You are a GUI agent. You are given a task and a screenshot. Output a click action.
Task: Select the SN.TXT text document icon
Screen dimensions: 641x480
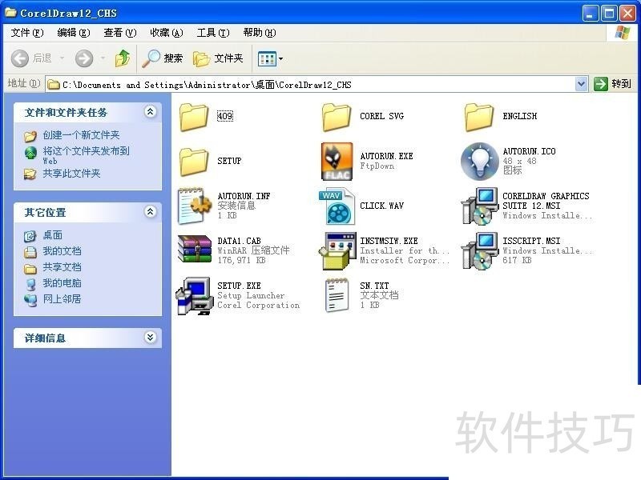tap(337, 295)
